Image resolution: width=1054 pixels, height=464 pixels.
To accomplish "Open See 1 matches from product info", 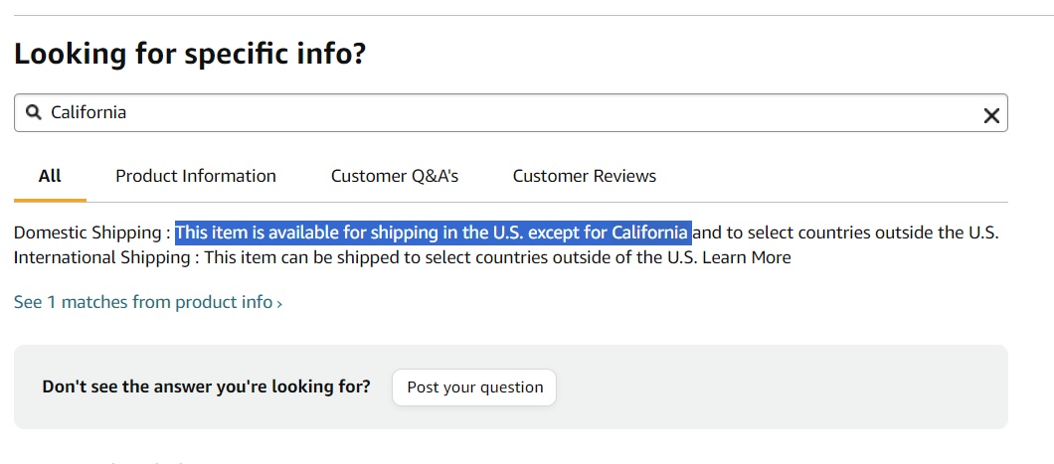I will click(142, 302).
